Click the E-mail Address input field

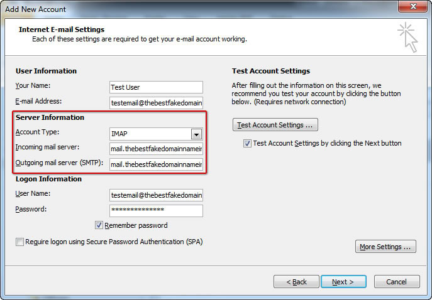pos(156,103)
